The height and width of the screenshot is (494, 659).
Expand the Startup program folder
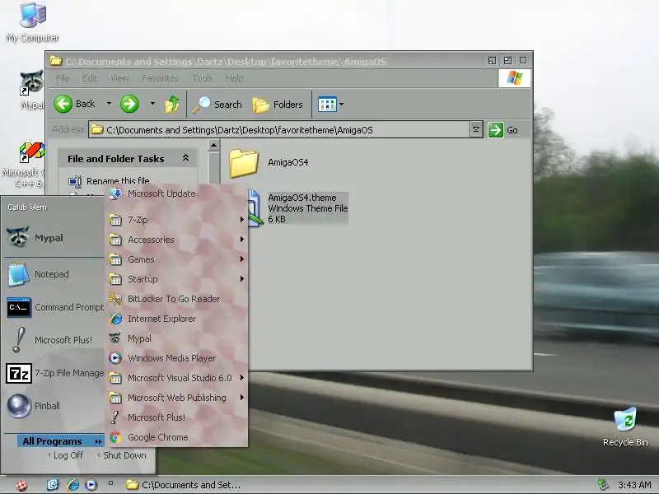[x=176, y=279]
